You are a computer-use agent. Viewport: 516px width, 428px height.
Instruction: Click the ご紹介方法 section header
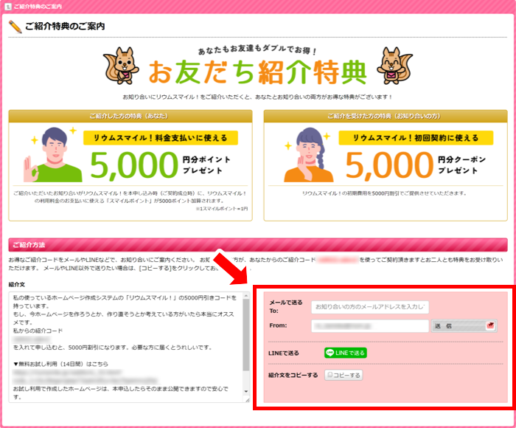click(258, 245)
